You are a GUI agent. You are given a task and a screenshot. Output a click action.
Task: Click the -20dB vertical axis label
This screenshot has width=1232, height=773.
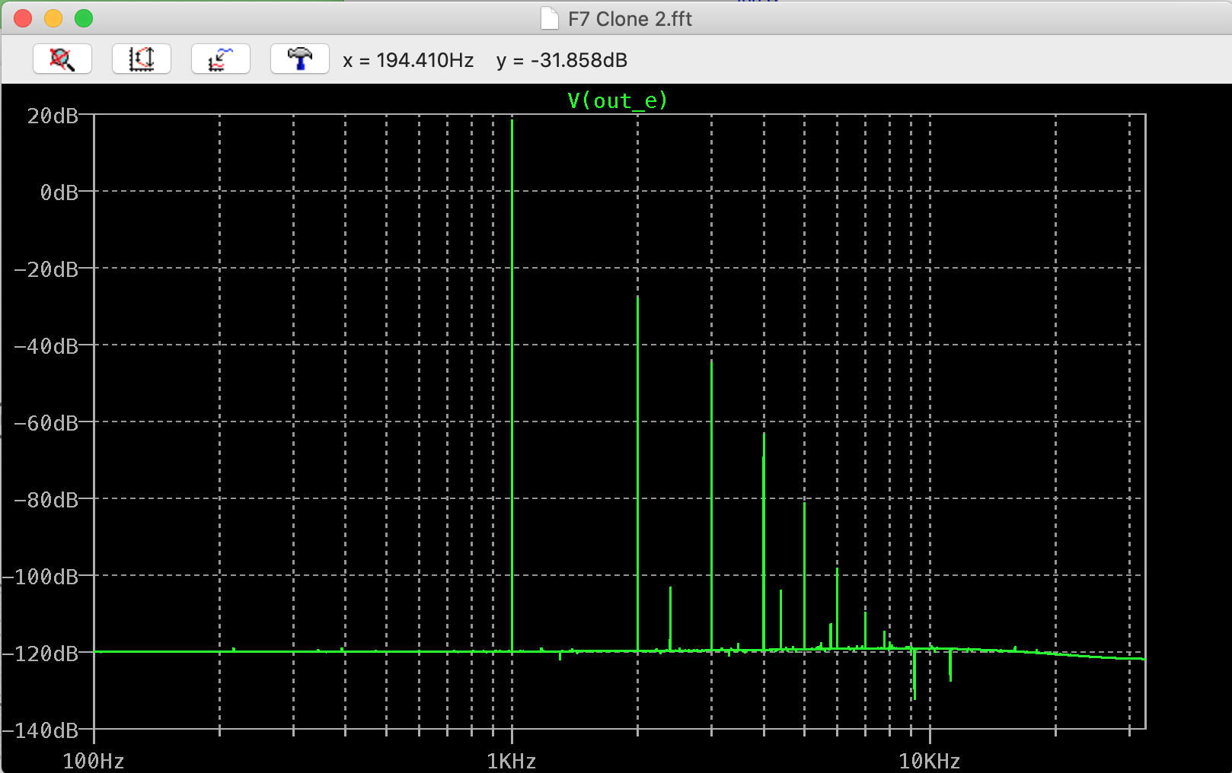pyautogui.click(x=46, y=269)
